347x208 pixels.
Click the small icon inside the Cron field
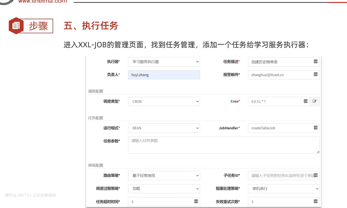(x=306, y=101)
